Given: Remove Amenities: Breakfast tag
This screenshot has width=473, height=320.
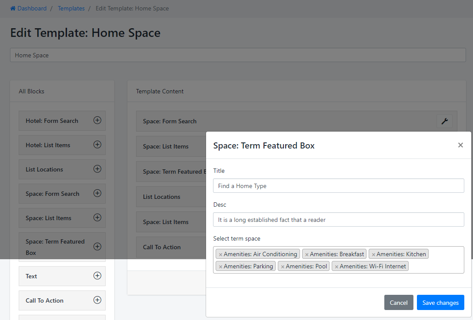Looking at the screenshot, I should pos(306,254).
